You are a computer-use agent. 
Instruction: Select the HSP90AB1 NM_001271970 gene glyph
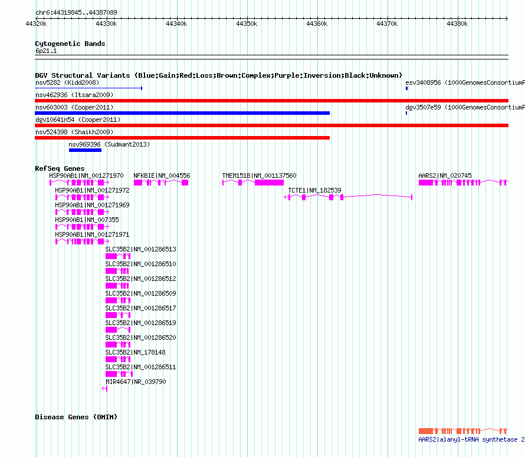(x=80, y=183)
